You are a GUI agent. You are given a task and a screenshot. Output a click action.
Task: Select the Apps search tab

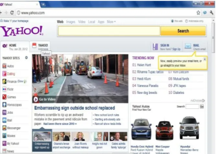101,22
